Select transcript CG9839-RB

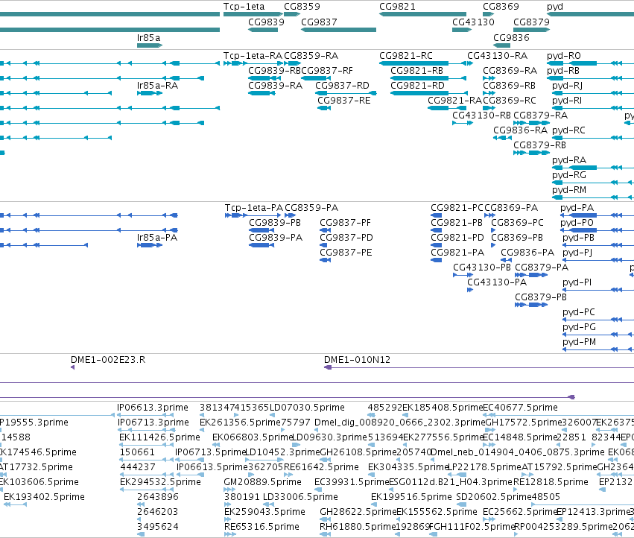[274, 70]
